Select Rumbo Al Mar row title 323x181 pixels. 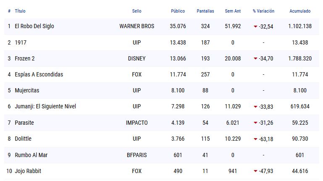31,155
